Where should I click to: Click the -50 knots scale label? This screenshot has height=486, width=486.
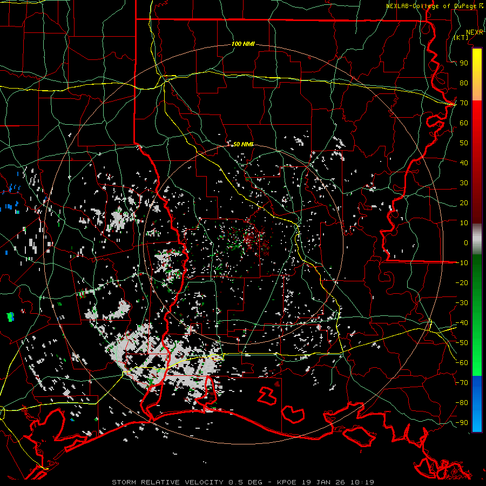[462, 343]
